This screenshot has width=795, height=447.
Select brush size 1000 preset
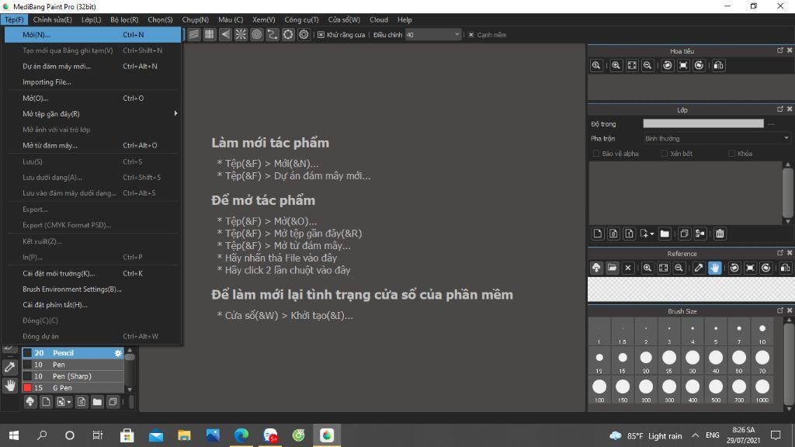[762, 390]
